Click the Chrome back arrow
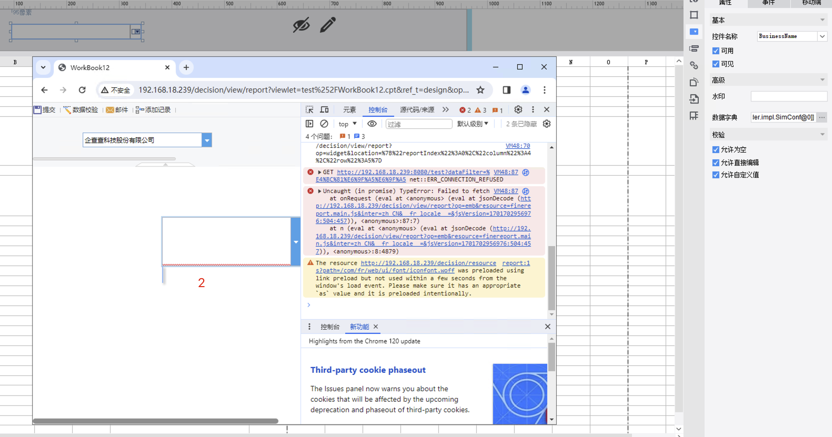Screen dimensions: 832x437 click(x=45, y=90)
